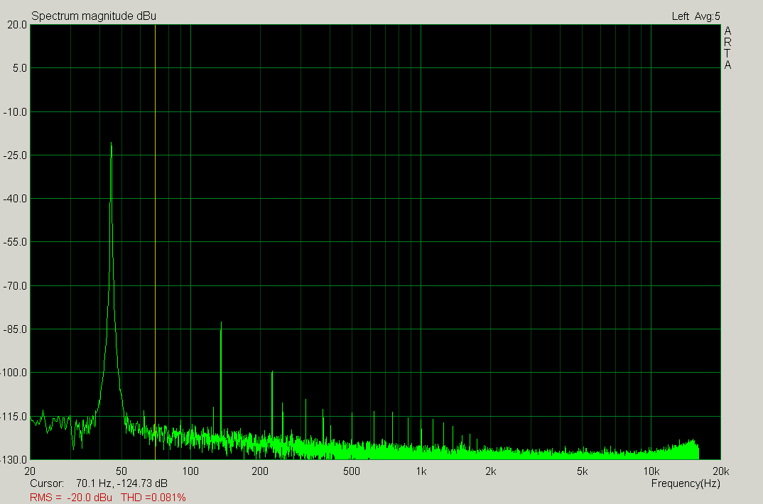Click the -40.0 magnitude axis label

(15, 199)
